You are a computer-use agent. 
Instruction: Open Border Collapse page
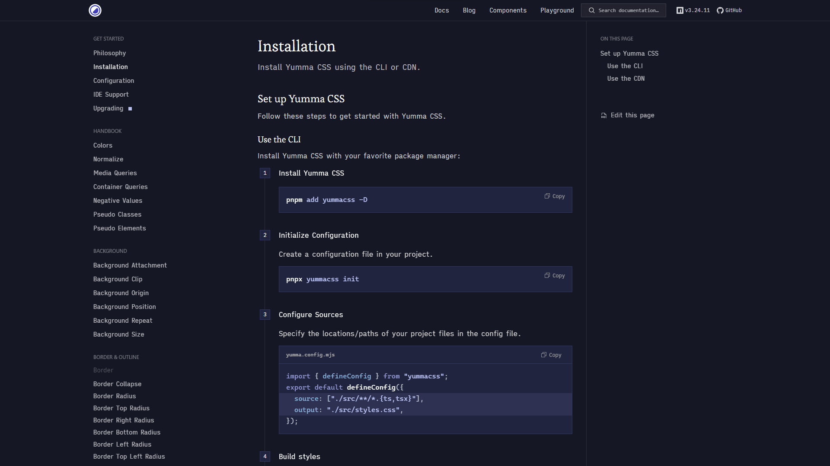pos(118,384)
